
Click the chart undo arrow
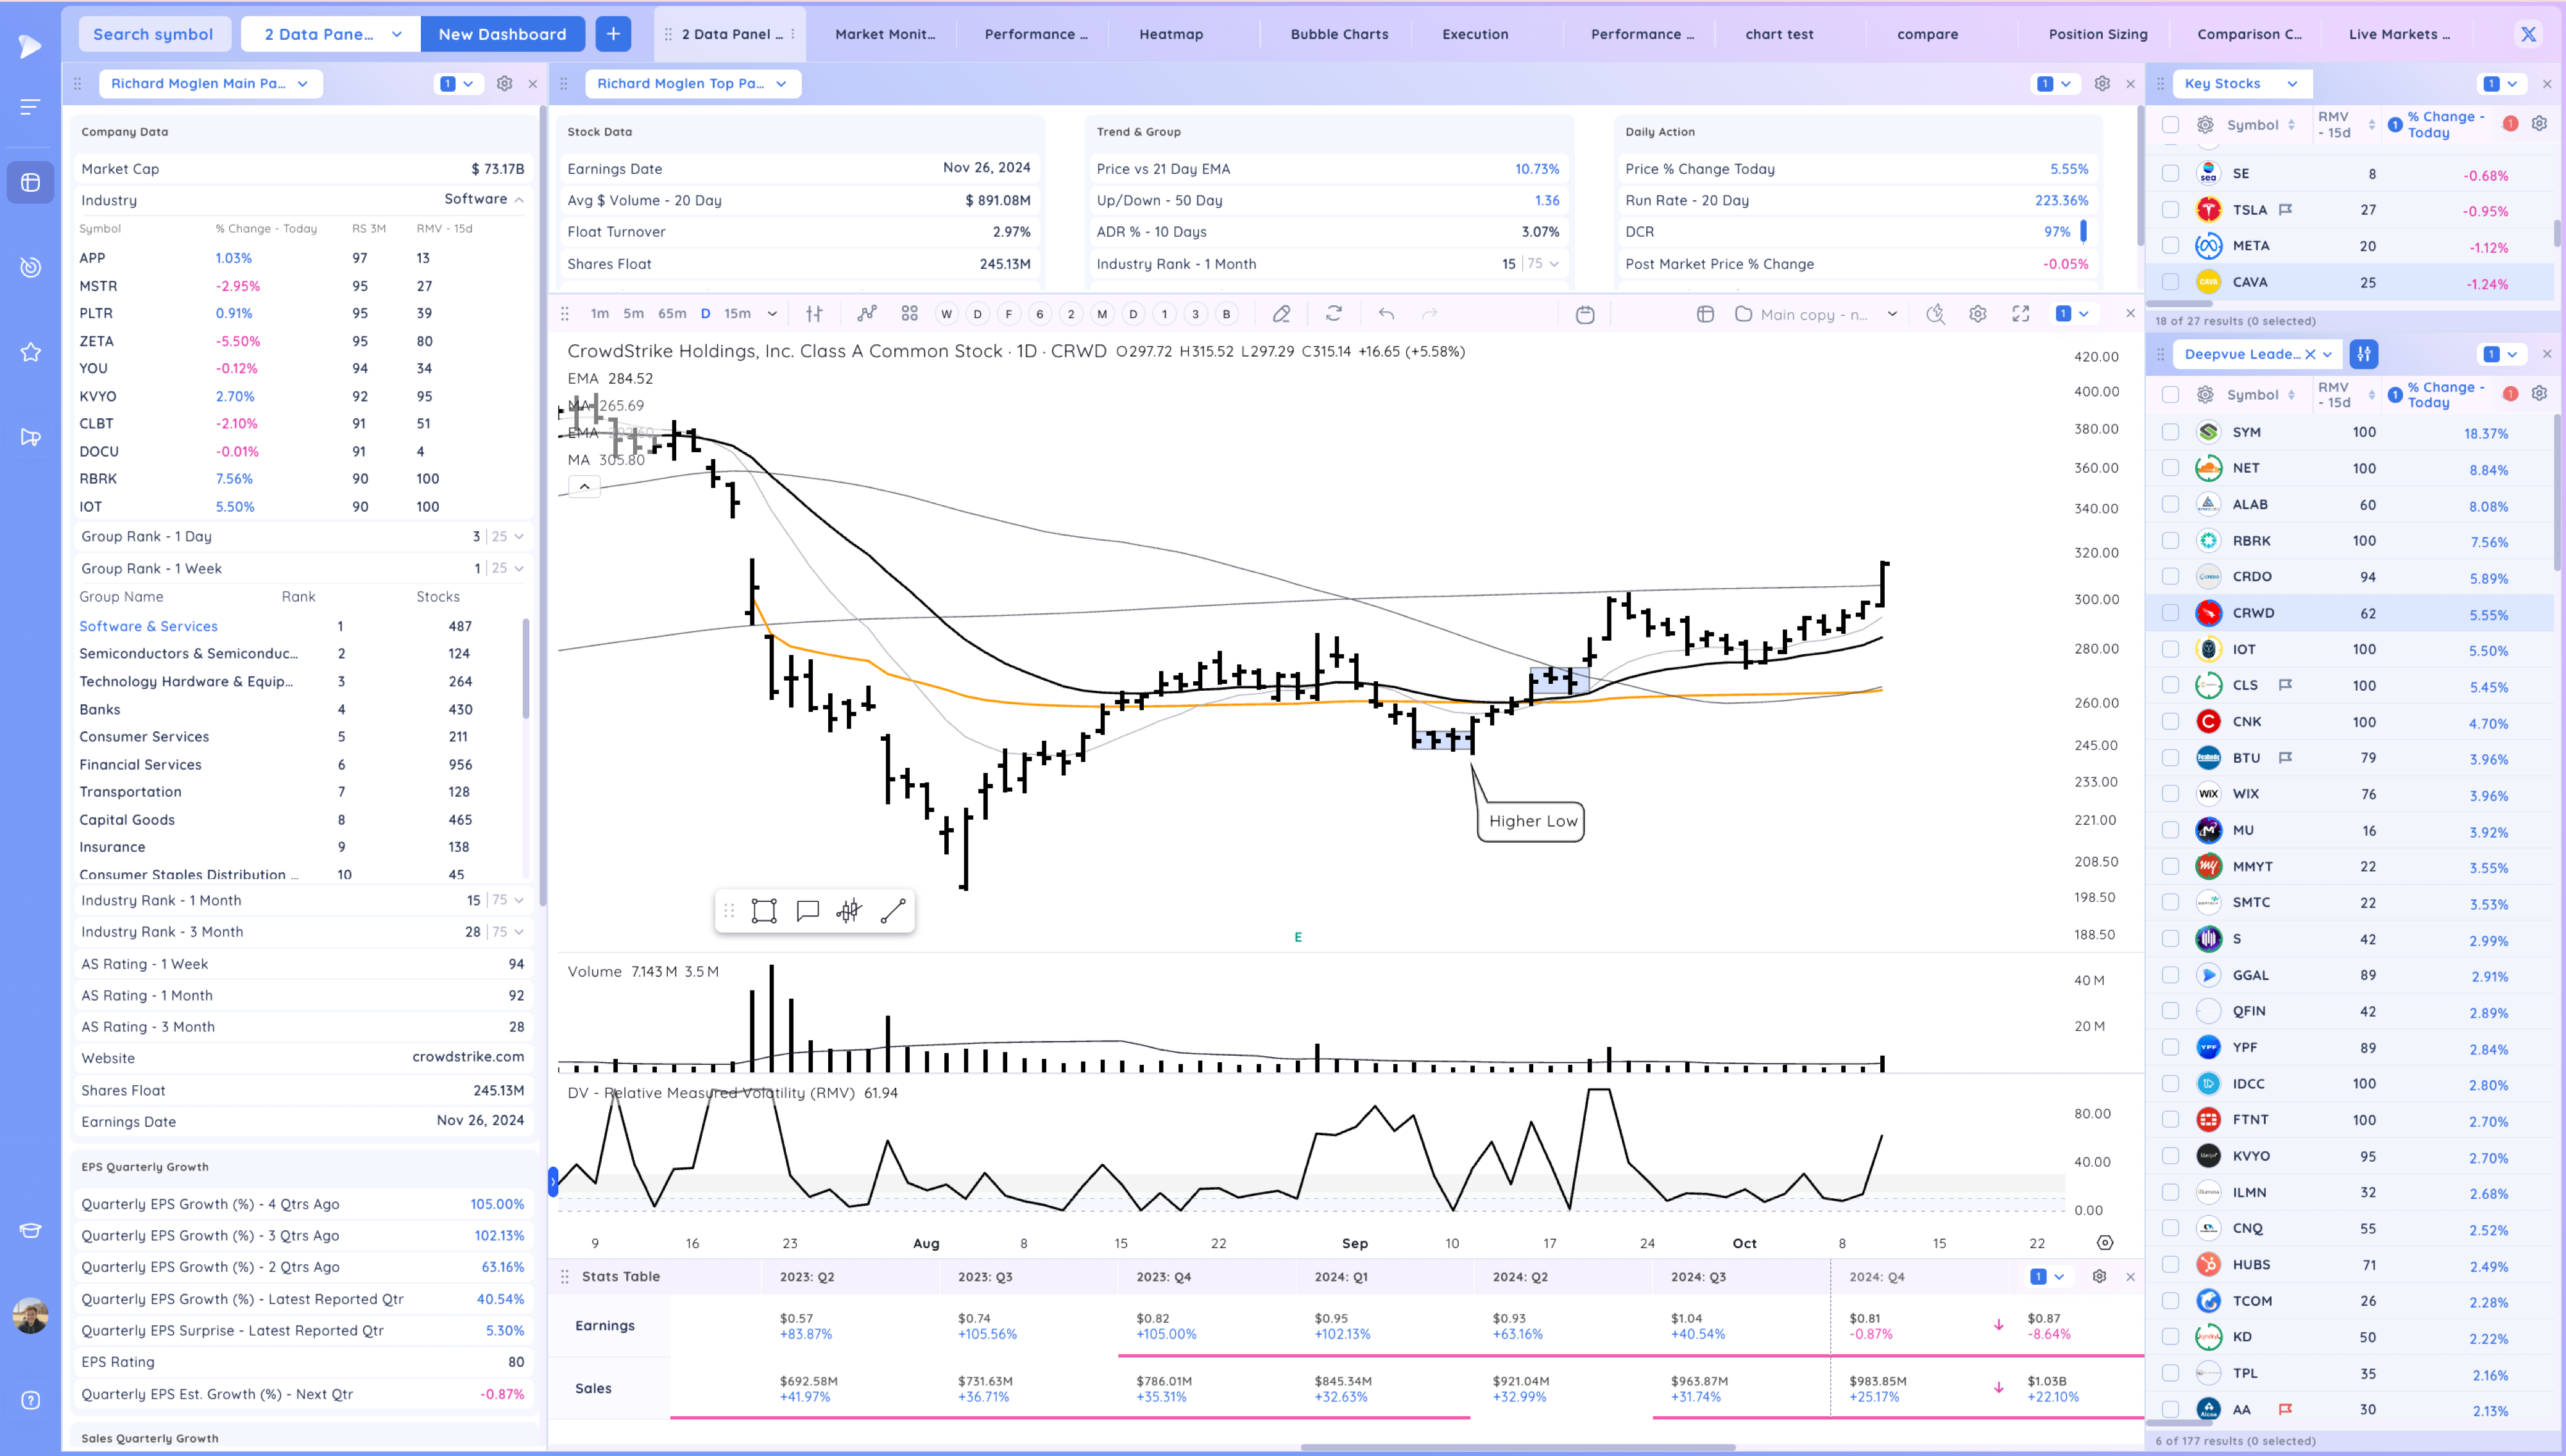pyautogui.click(x=1386, y=314)
